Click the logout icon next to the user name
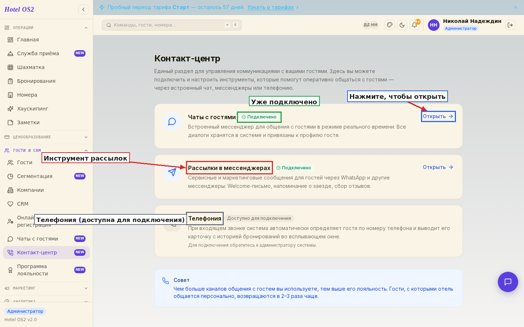This screenshot has height=327, width=524. [510, 25]
